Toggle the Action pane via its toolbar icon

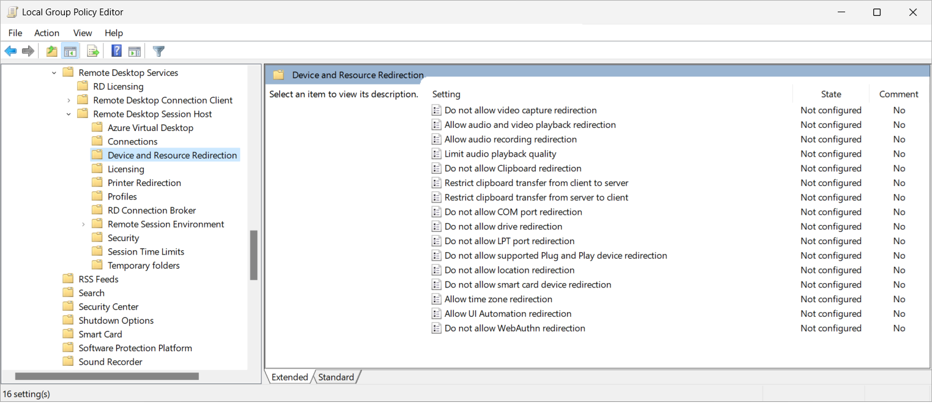pyautogui.click(x=134, y=51)
